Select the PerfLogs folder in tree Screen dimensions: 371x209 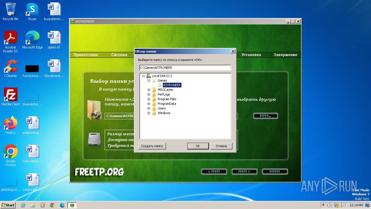coord(164,94)
